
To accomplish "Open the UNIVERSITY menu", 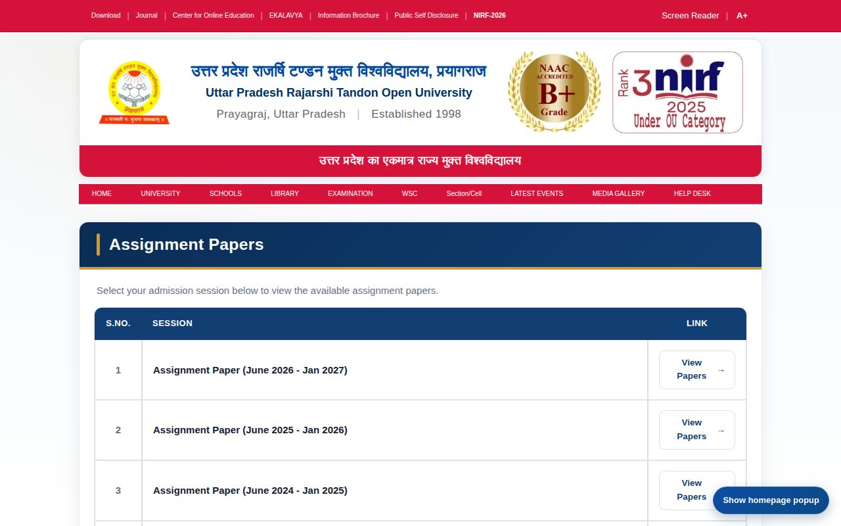I will (x=160, y=193).
